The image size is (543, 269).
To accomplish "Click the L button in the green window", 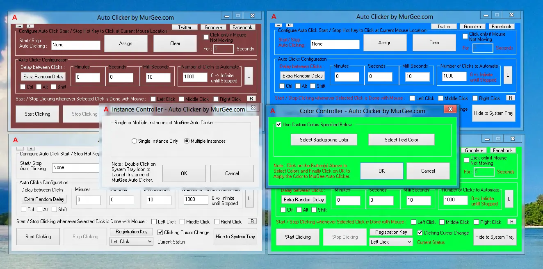I will pyautogui.click(x=509, y=199).
